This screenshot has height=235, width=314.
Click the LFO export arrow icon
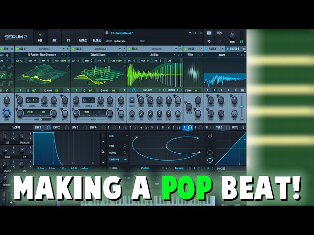(x=209, y=136)
